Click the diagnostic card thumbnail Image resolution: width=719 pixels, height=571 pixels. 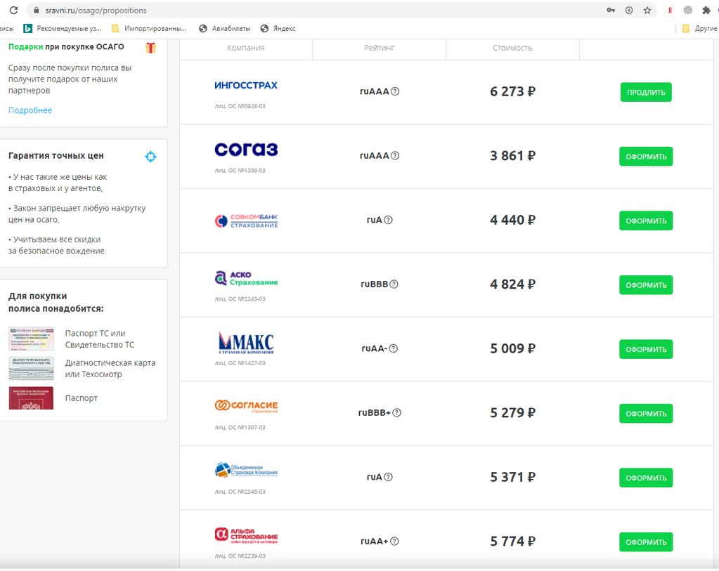point(31,369)
